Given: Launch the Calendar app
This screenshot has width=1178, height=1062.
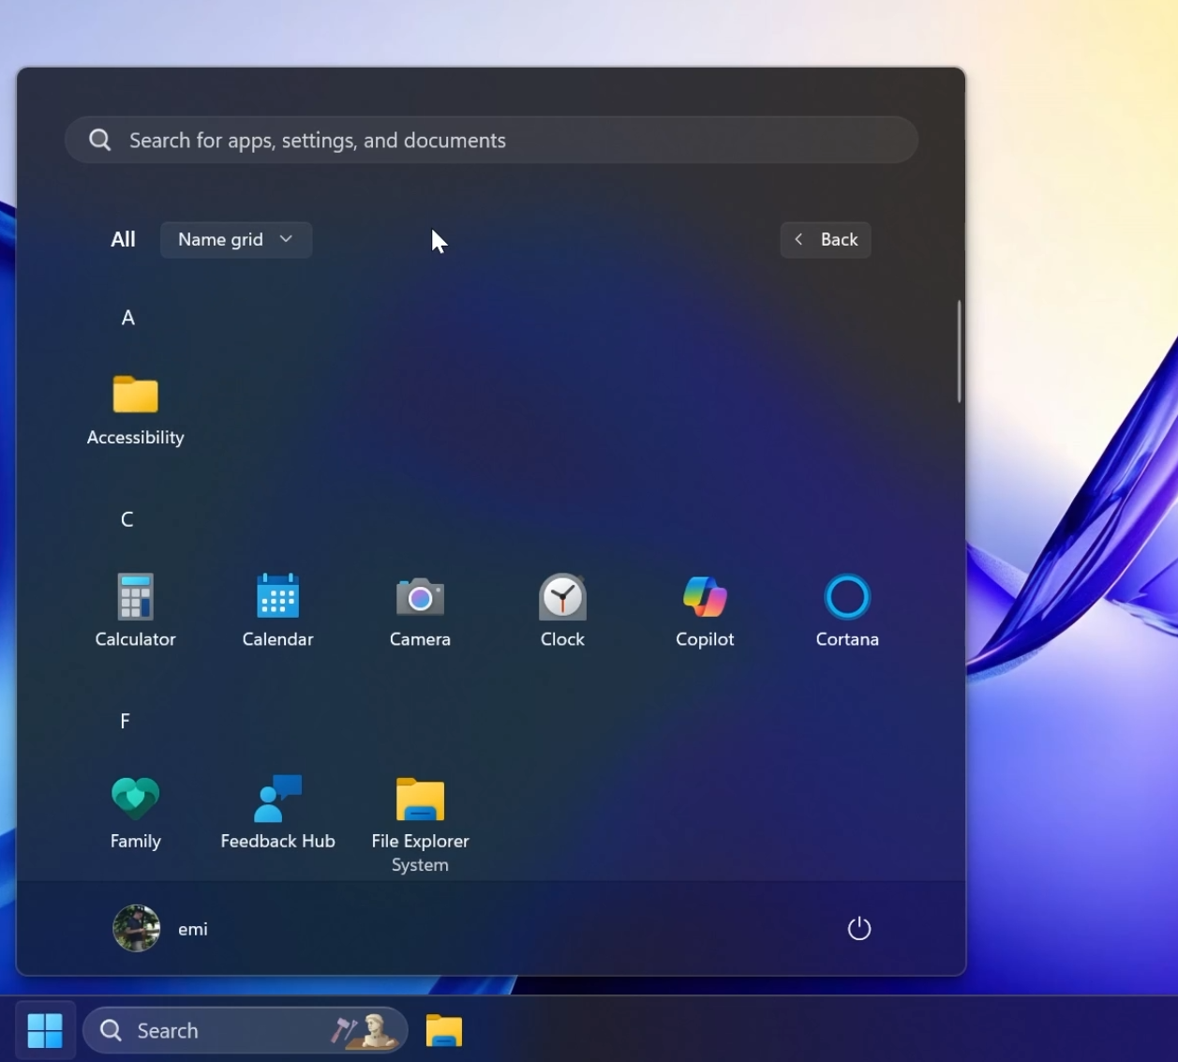Looking at the screenshot, I should (x=277, y=609).
